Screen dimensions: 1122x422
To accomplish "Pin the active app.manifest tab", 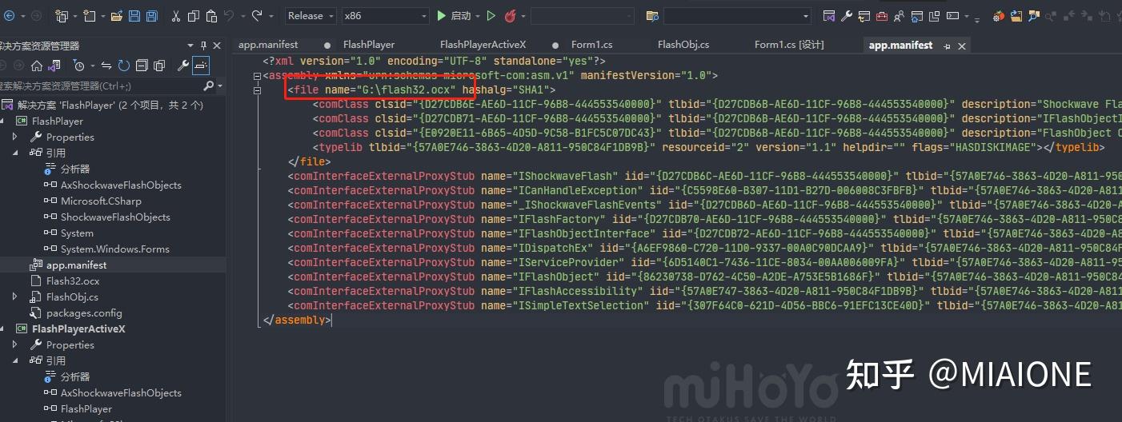I will [x=947, y=46].
